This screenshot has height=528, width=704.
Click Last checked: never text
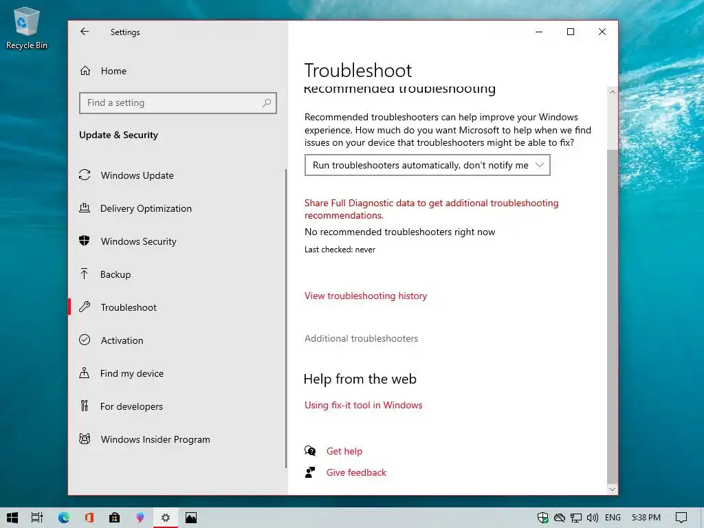340,250
